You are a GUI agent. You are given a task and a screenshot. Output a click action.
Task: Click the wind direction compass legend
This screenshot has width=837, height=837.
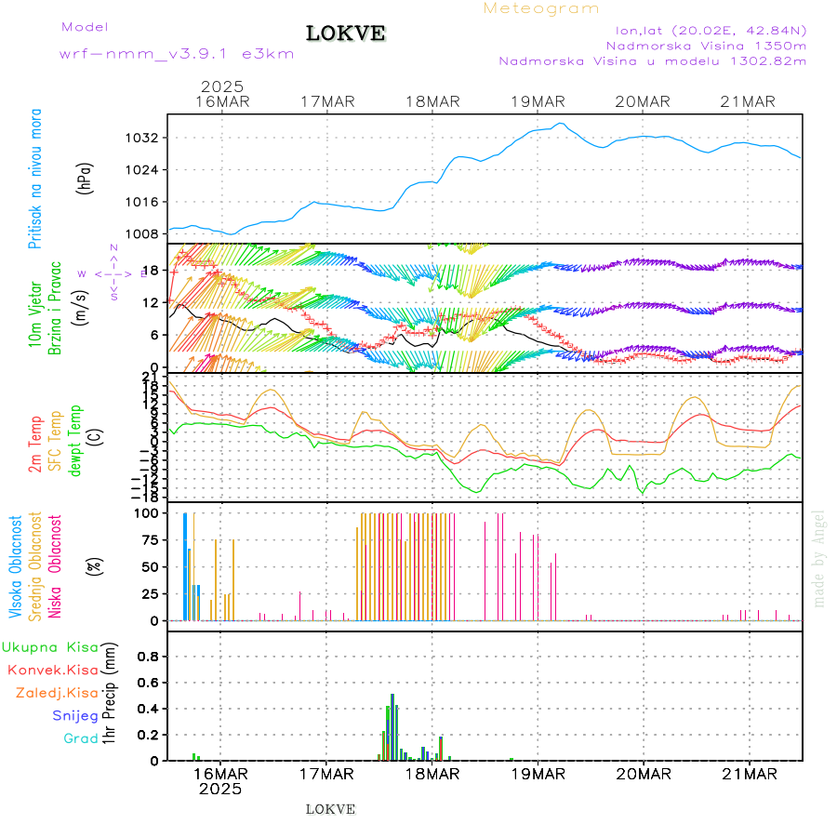click(113, 273)
